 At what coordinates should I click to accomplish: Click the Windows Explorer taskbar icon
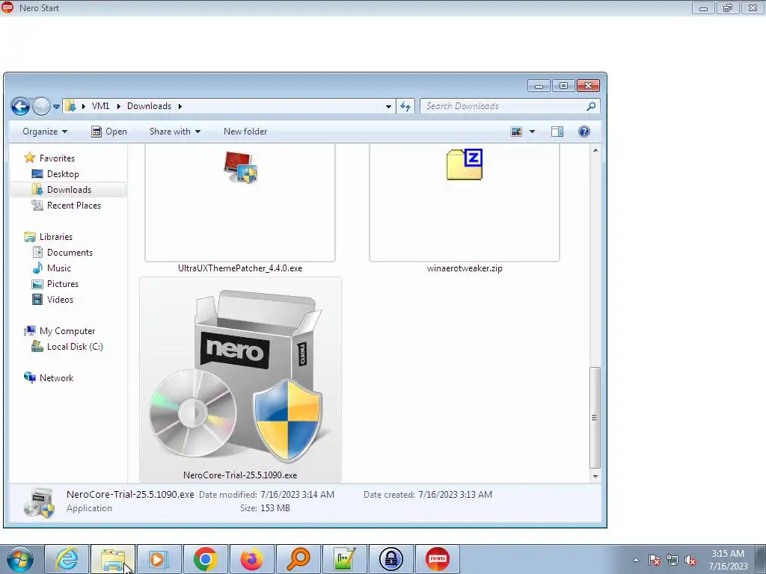tap(113, 559)
